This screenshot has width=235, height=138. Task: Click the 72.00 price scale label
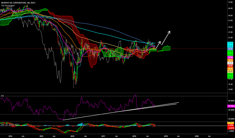pyautogui.click(x=230, y=3)
